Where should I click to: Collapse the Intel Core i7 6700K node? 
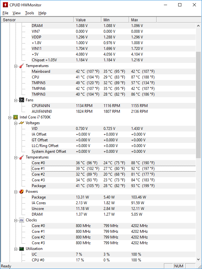click(x=10, y=118)
